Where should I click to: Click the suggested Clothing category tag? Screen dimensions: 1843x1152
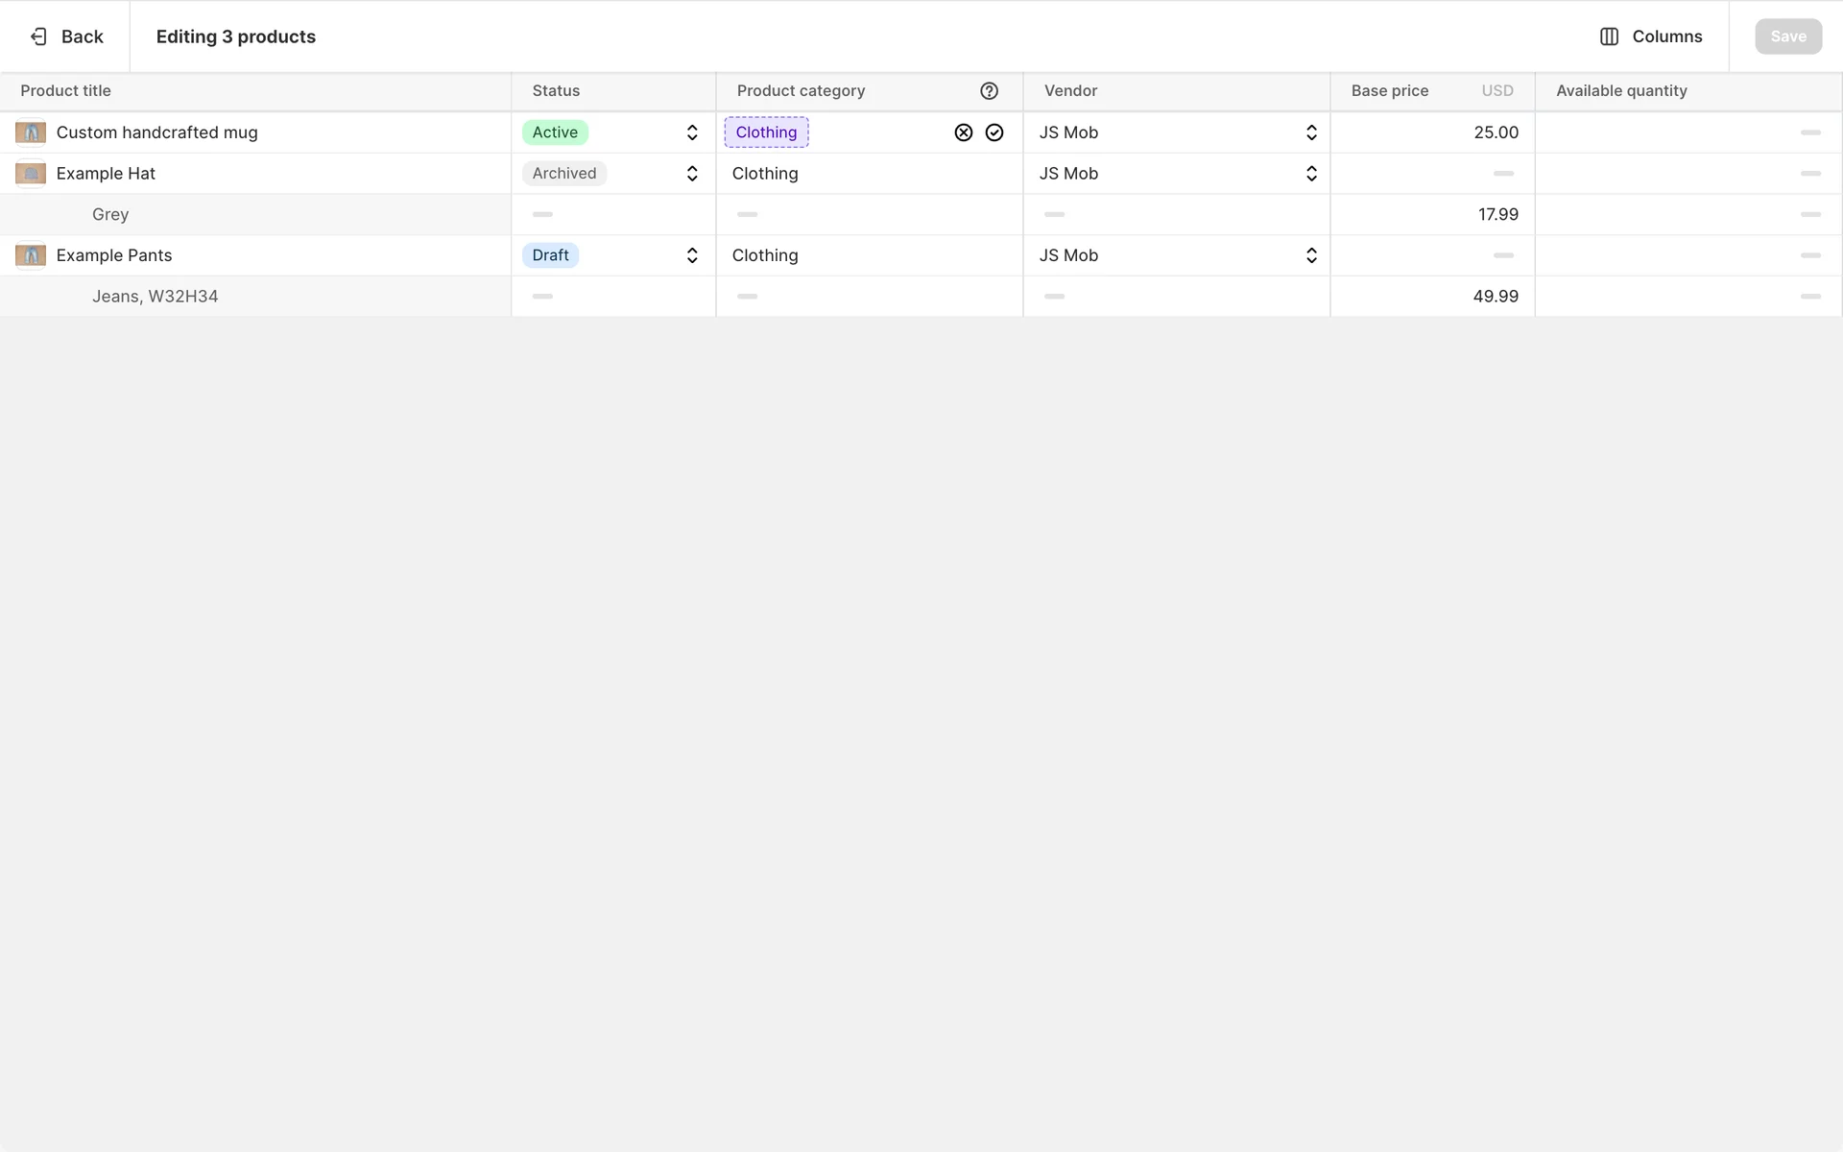(x=766, y=132)
